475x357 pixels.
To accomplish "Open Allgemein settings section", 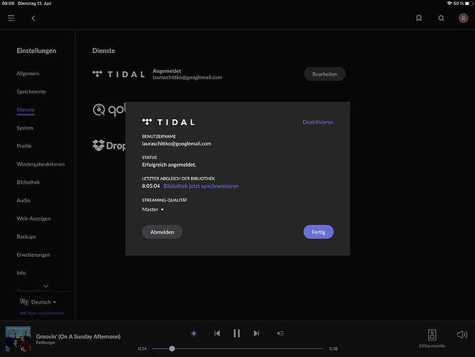I will click(28, 74).
